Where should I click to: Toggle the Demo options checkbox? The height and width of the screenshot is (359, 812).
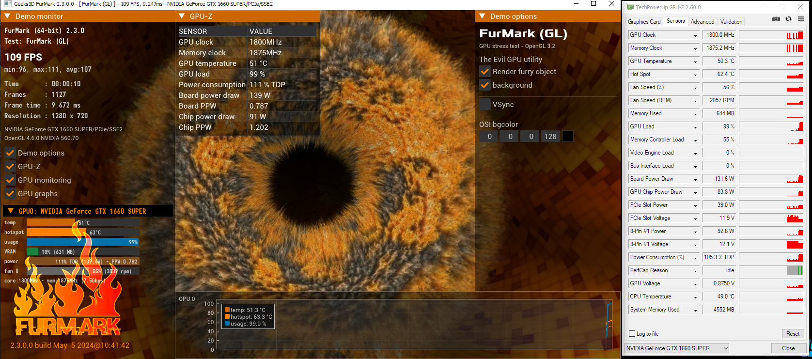coord(10,153)
